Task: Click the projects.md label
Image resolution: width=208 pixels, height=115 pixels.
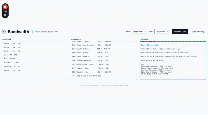Action: pos(76,39)
